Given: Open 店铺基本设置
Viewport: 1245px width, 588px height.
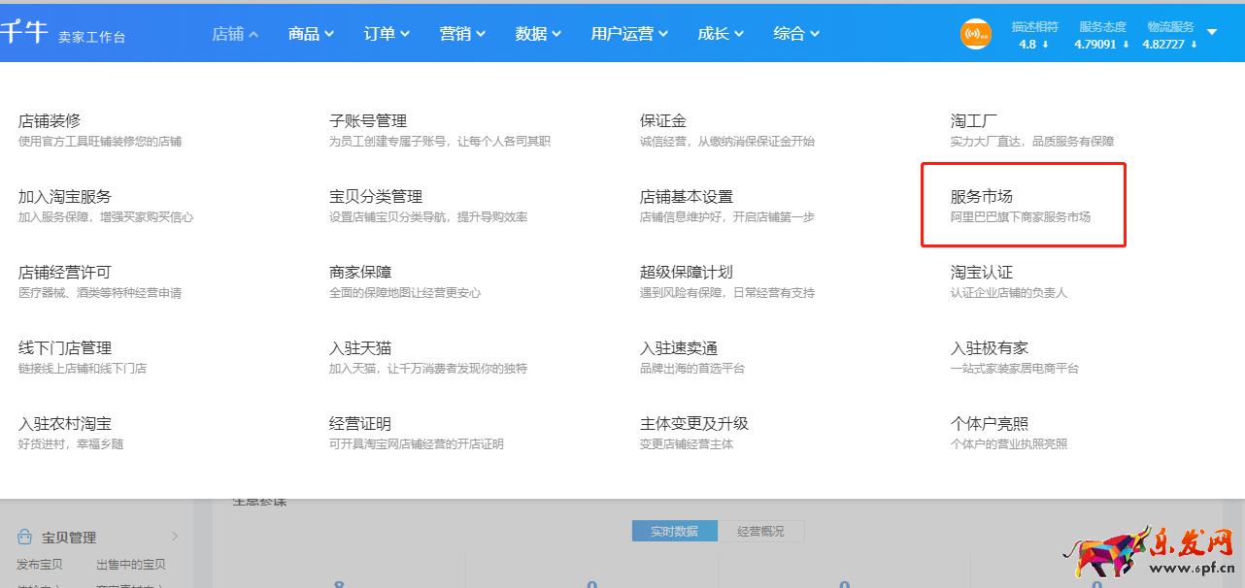Looking at the screenshot, I should click(687, 197).
